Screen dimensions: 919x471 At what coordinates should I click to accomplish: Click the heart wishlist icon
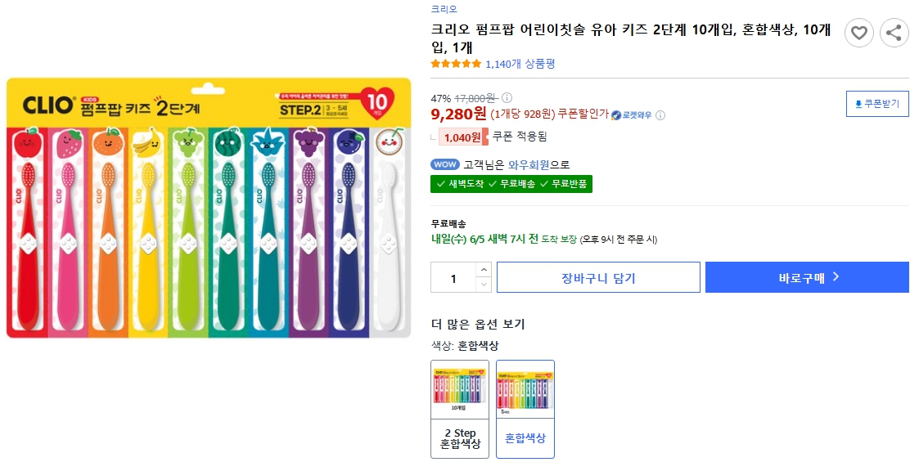pos(858,33)
